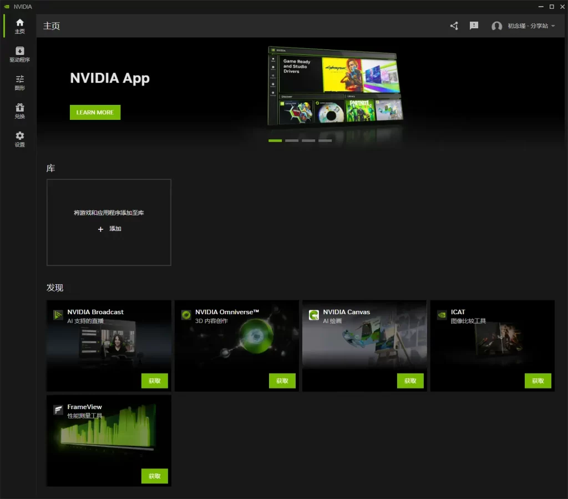This screenshot has height=499, width=568.
Task: Click the 主页 page title in header
Action: 52,26
